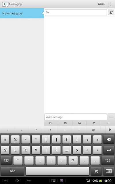Open the three-dot overflow menu

pyautogui.click(x=110, y=4)
